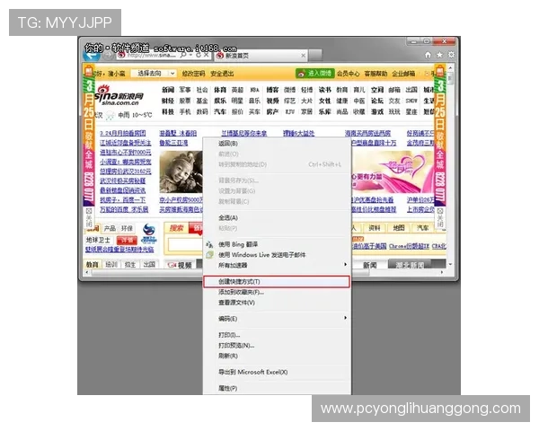
Task: Click the red 详情 button
Action: click(127, 240)
